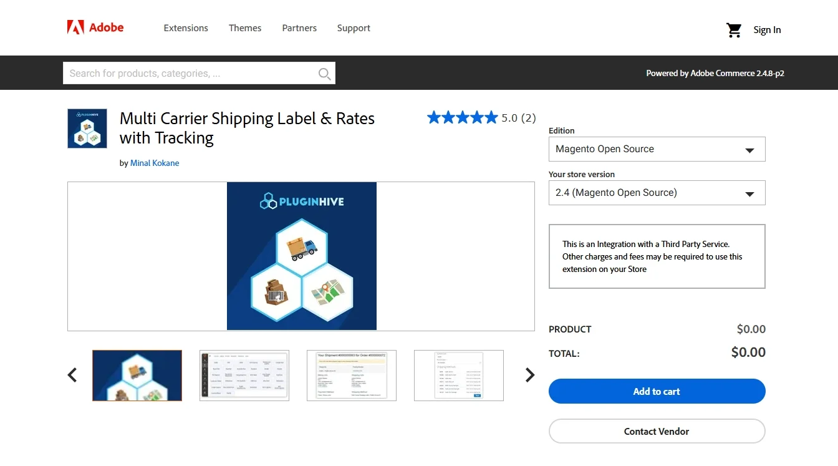Open the Themes menu
838x466 pixels.
coord(245,28)
